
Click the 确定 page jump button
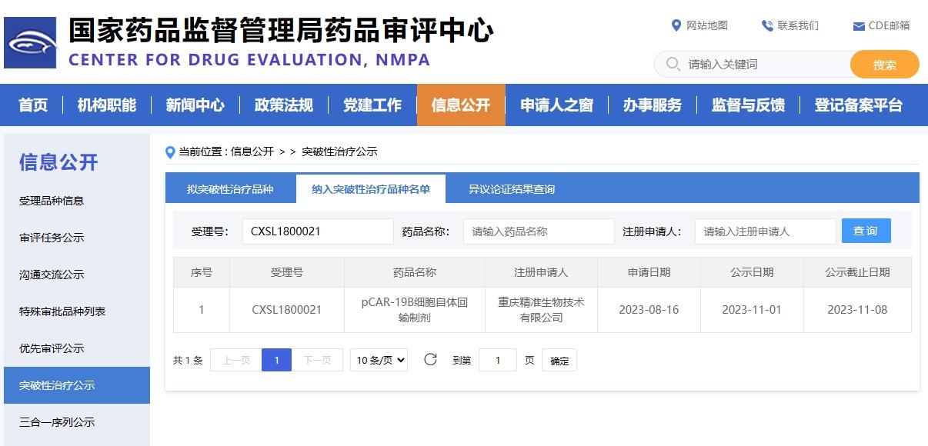pyautogui.click(x=559, y=360)
